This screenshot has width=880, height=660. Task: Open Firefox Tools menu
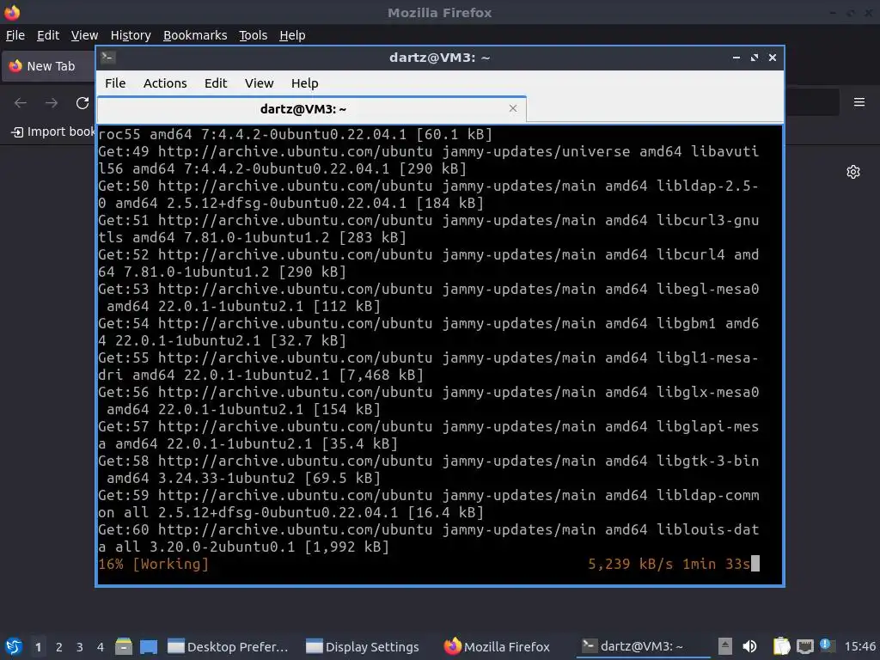(x=253, y=35)
